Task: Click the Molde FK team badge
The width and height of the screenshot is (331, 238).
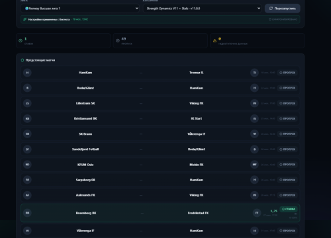Action: click(x=254, y=165)
